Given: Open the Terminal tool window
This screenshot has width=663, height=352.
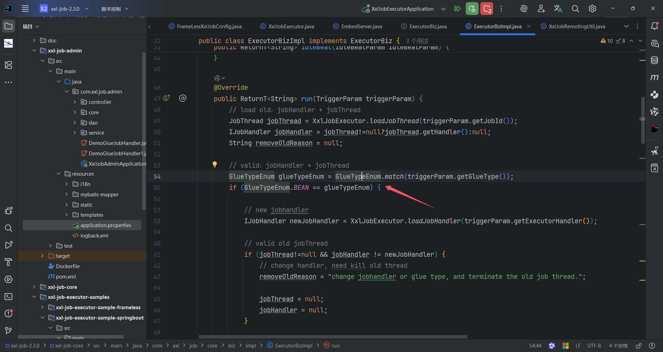Looking at the screenshot, I should [x=9, y=297].
